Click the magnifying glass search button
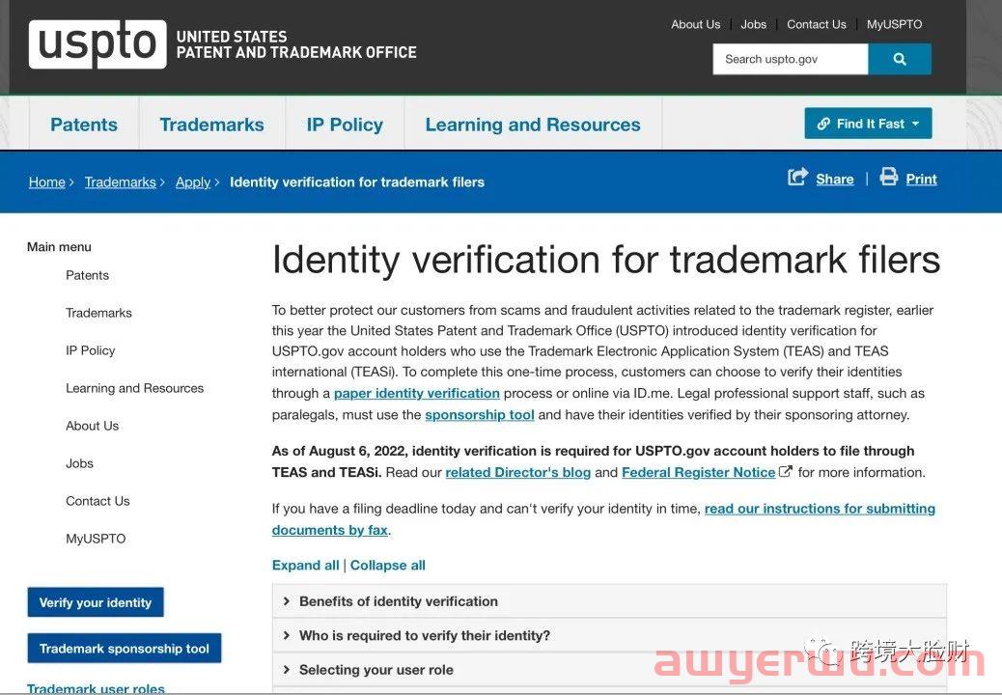 pos(899,59)
